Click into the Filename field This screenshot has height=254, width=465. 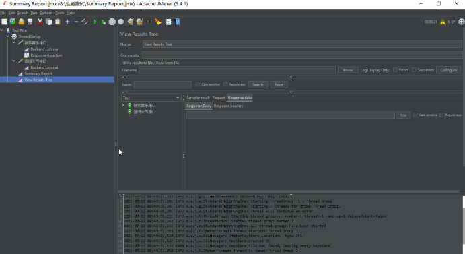pyautogui.click(x=238, y=70)
